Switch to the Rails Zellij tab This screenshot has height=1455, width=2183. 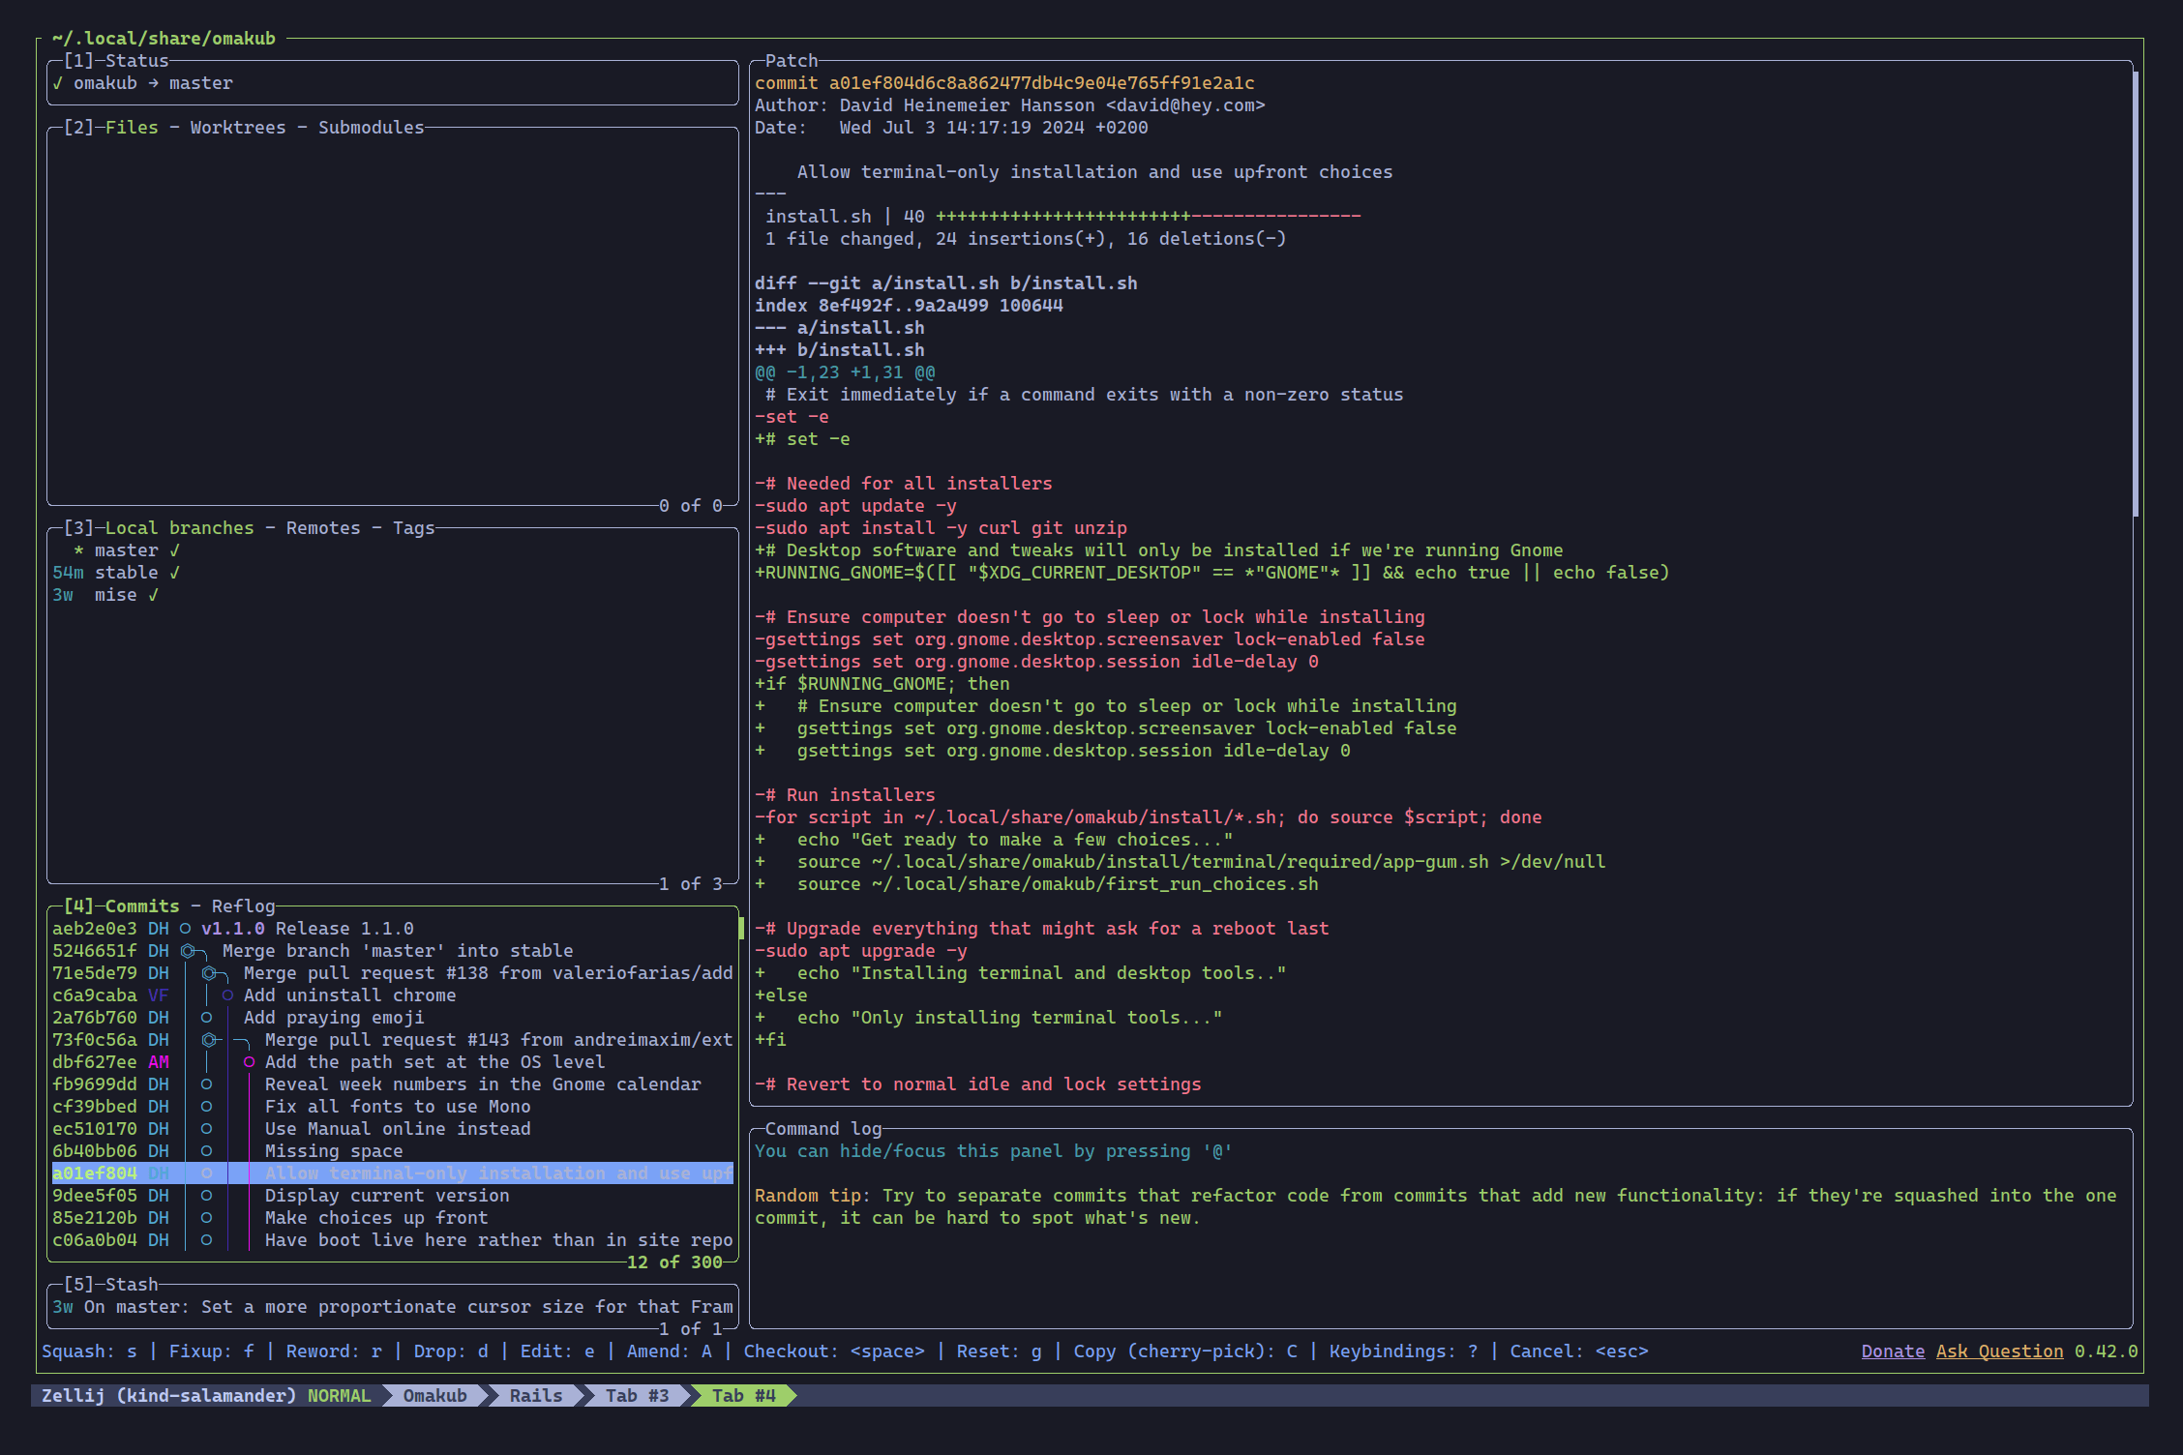pos(536,1396)
